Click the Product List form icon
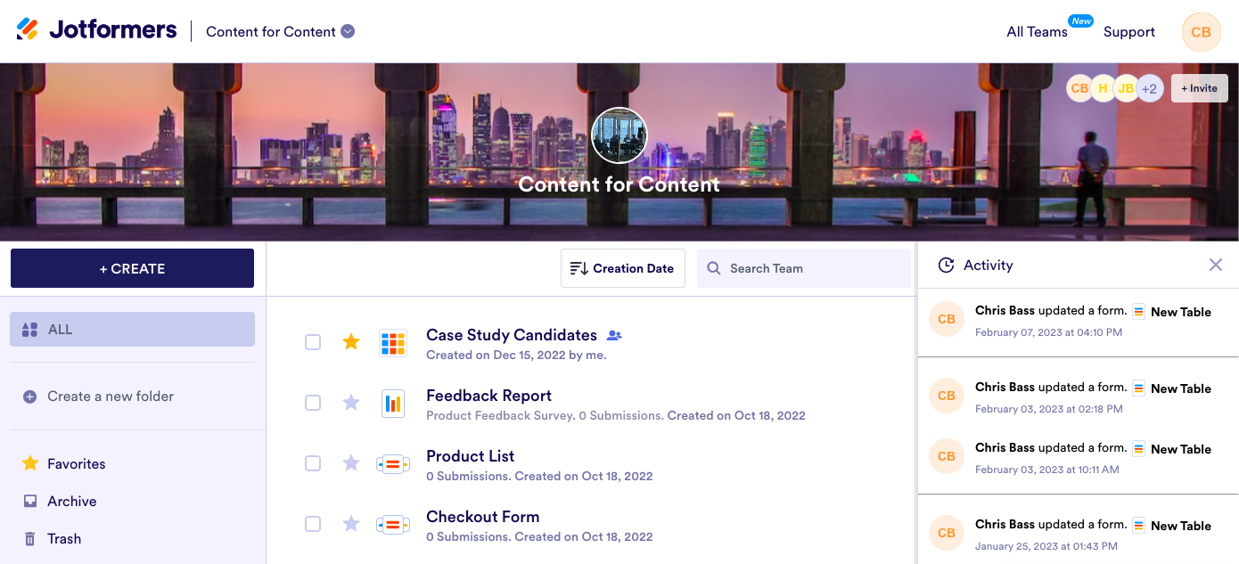This screenshot has width=1239, height=564. click(392, 463)
